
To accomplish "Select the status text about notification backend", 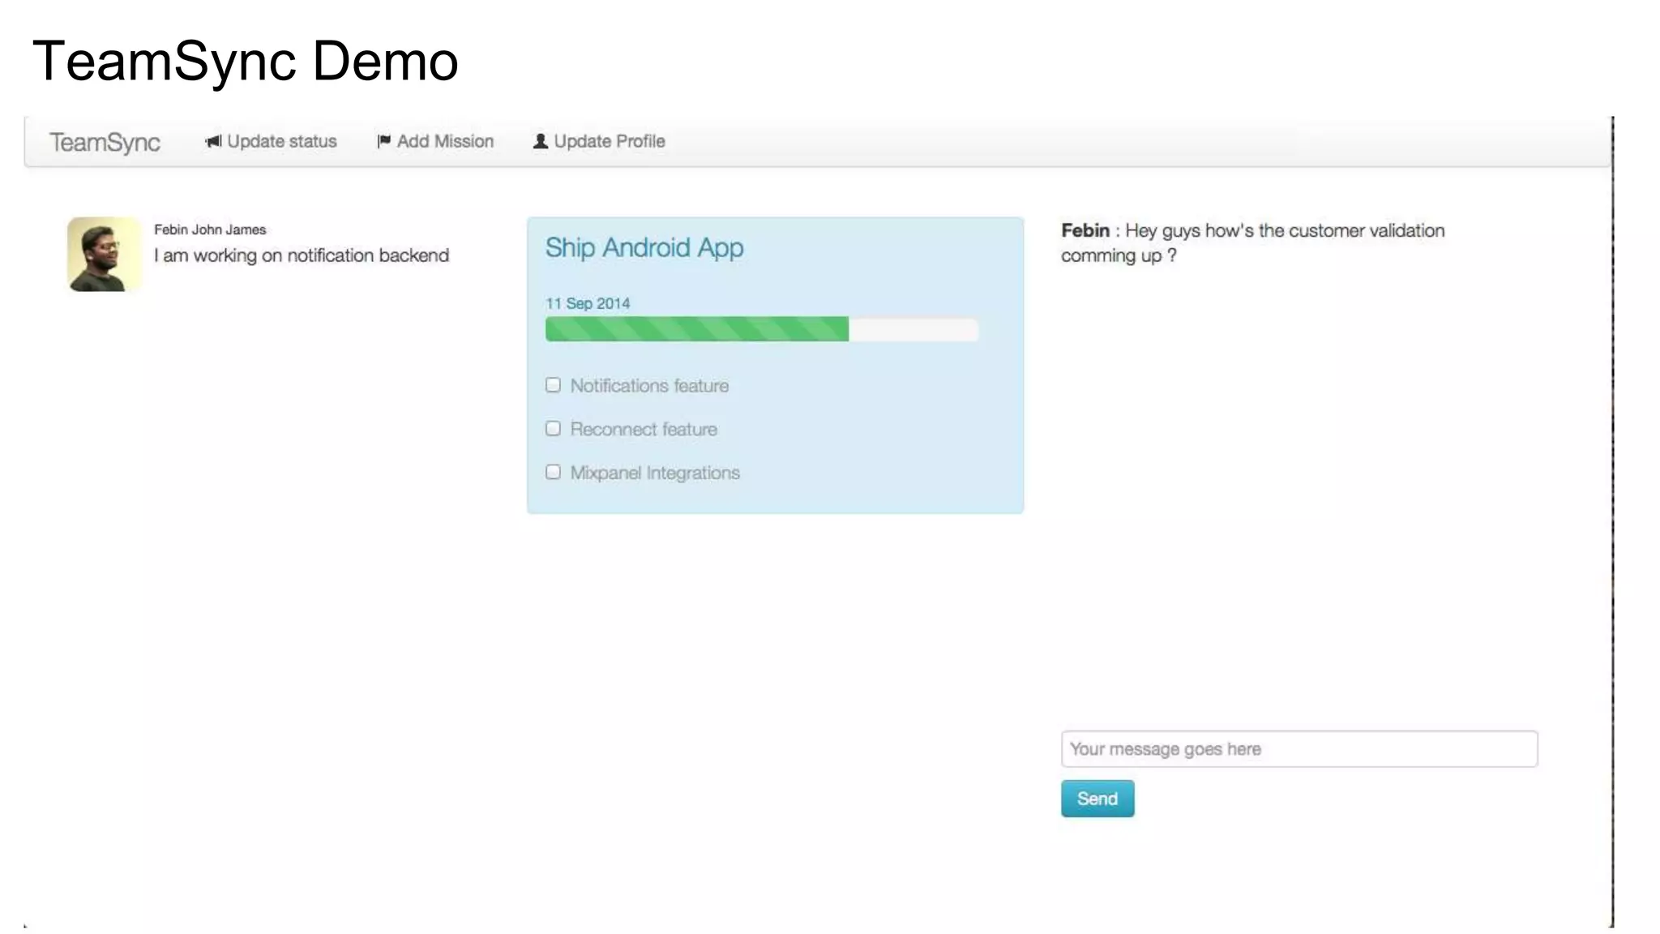I will [302, 256].
